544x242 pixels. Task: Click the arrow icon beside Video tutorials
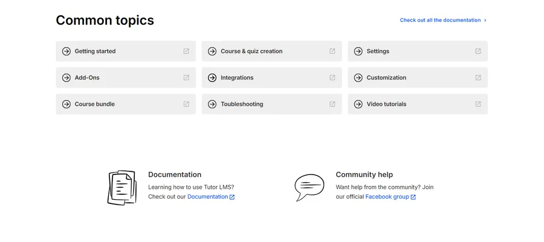pos(358,104)
